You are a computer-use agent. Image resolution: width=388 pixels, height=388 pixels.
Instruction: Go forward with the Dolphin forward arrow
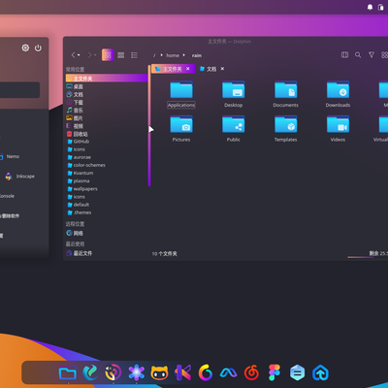click(x=89, y=55)
